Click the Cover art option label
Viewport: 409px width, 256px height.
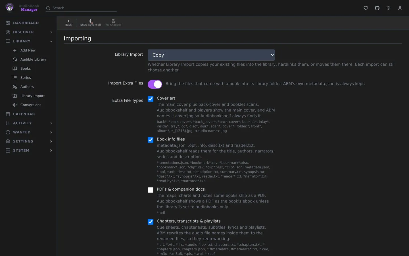pyautogui.click(x=166, y=98)
